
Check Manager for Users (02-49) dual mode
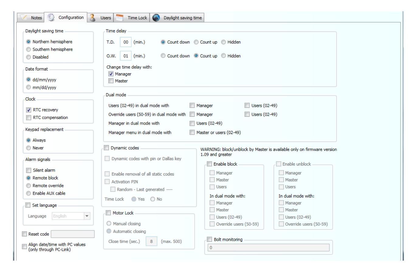(192, 106)
